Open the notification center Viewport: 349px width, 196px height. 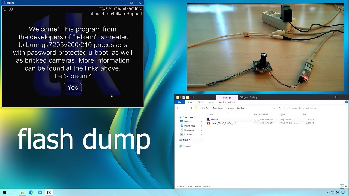point(343,192)
